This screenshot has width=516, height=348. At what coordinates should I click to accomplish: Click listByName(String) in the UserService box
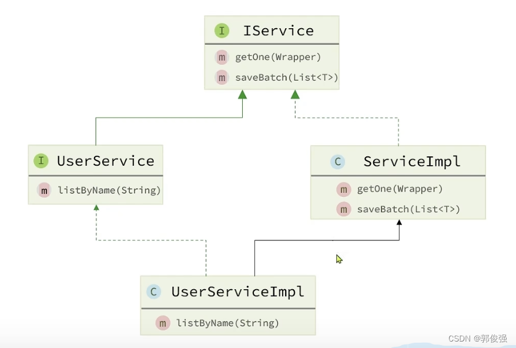(109, 190)
